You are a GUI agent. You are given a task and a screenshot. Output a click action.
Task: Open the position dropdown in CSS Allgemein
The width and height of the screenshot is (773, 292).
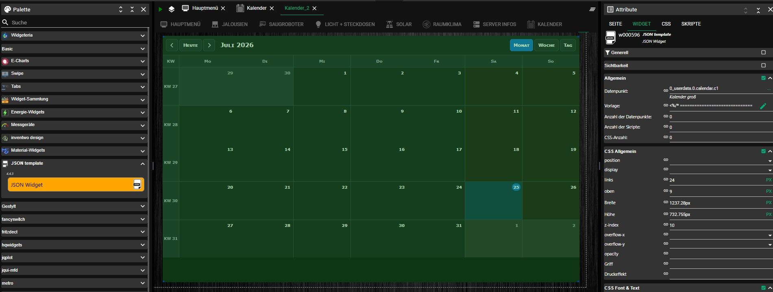tap(770, 161)
